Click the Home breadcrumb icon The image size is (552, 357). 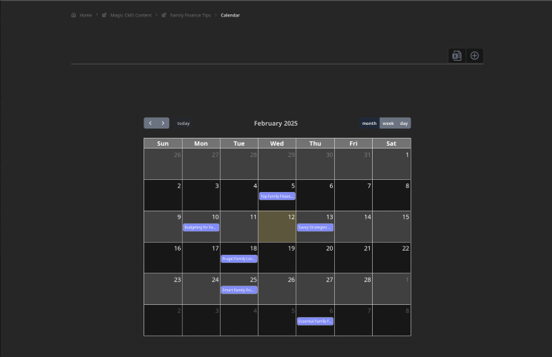coord(74,15)
